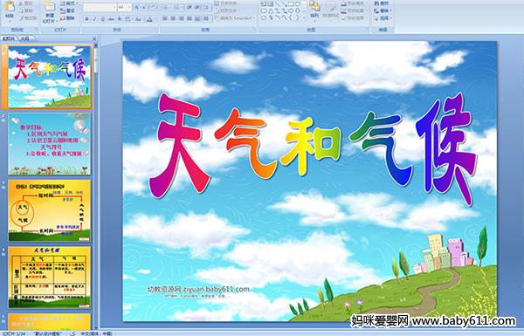Viewport: 524px width, 336px height.
Task: Select the rectangle shape in shapes gallery
Action: point(292,3)
